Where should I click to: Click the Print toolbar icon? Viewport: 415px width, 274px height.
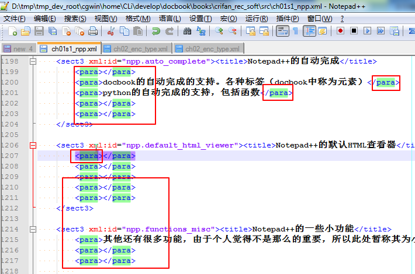pyautogui.click(x=93, y=31)
